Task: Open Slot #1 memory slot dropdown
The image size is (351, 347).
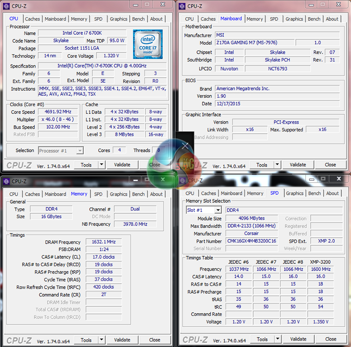Action: (204, 210)
